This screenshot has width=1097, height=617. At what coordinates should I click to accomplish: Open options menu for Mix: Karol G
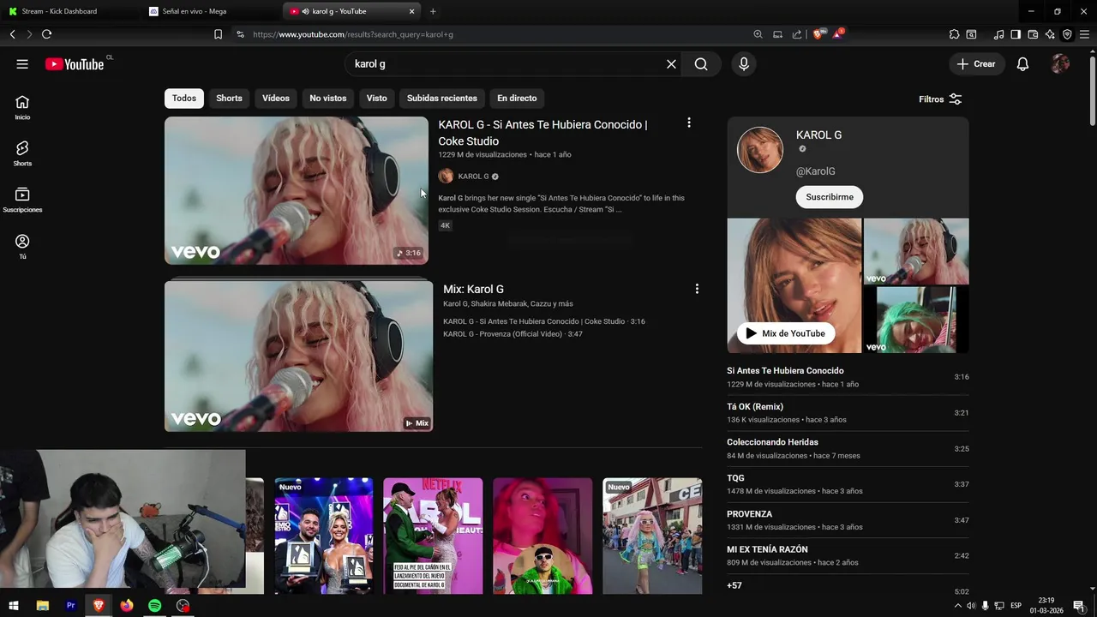pyautogui.click(x=696, y=289)
